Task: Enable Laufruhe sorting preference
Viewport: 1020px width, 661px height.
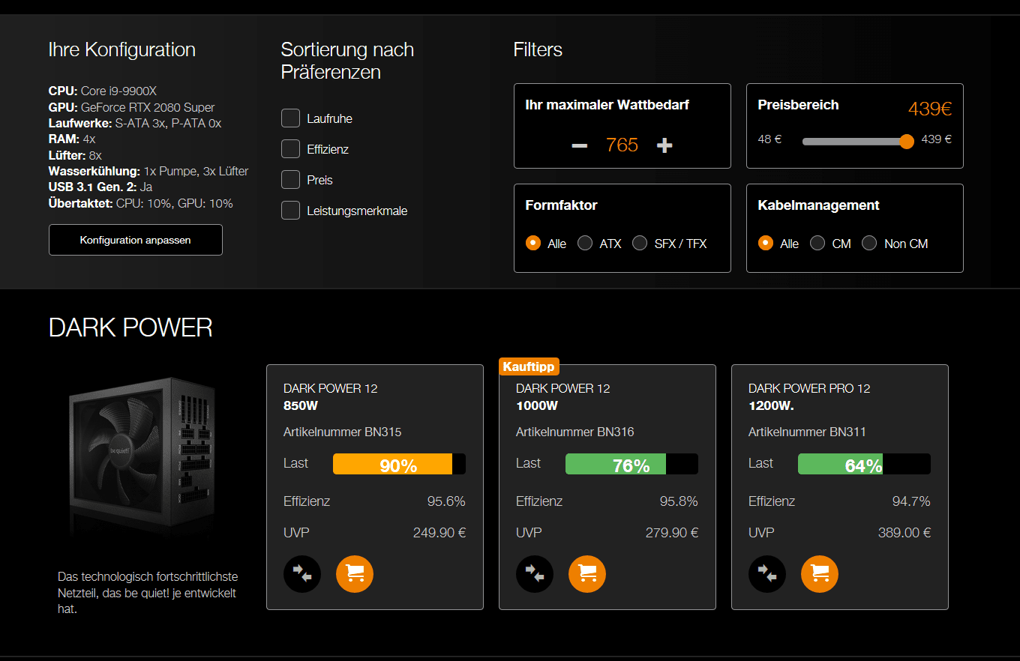Action: tap(290, 118)
